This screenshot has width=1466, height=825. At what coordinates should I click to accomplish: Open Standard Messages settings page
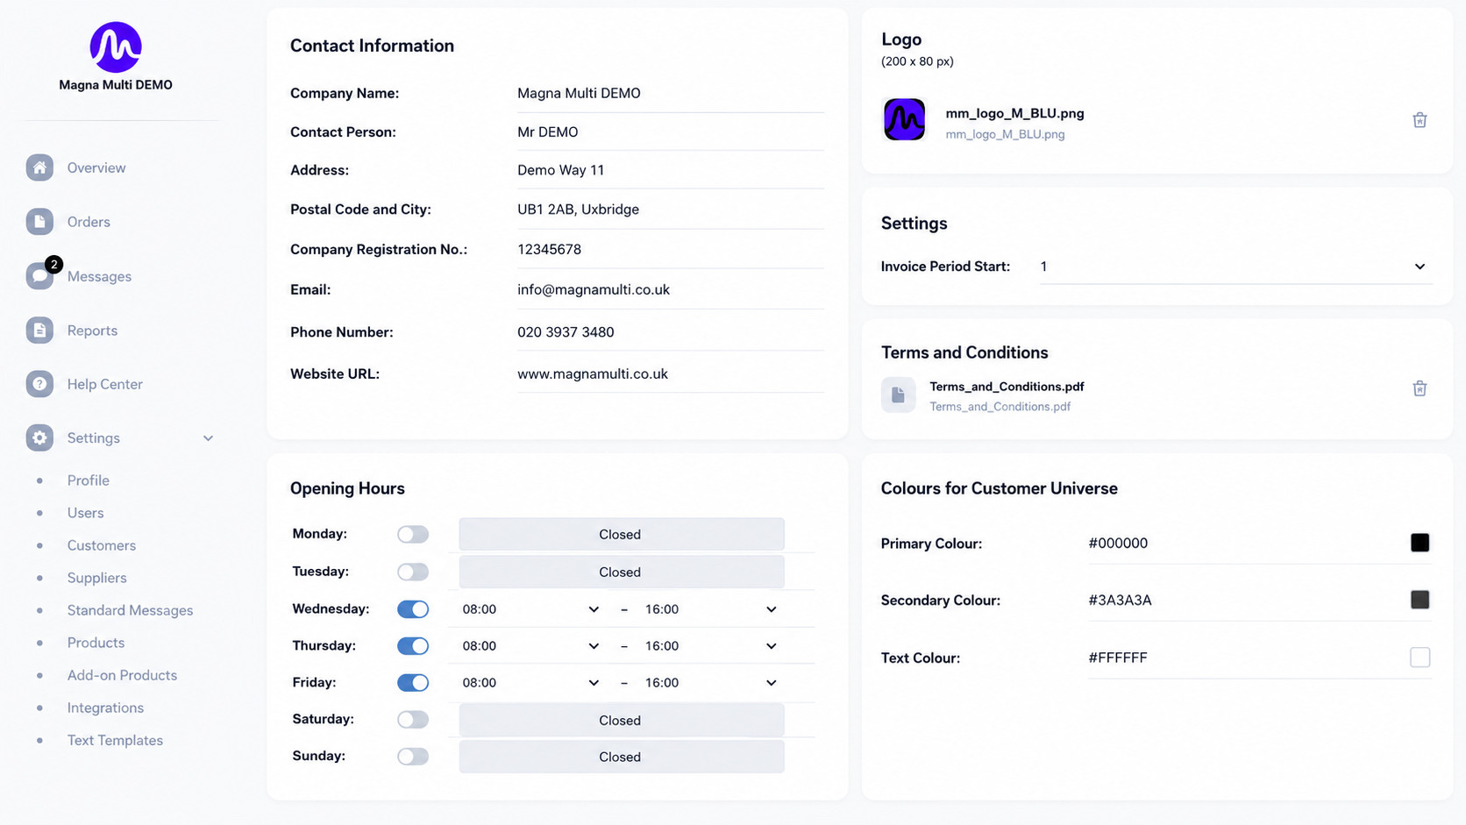tap(130, 610)
